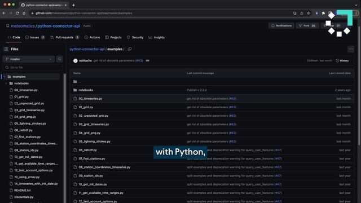
Task: Select 13_using_proxy.py in the sidebar tree
Action: (27, 177)
